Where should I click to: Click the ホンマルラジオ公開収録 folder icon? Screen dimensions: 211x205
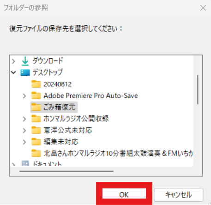tap(36, 119)
